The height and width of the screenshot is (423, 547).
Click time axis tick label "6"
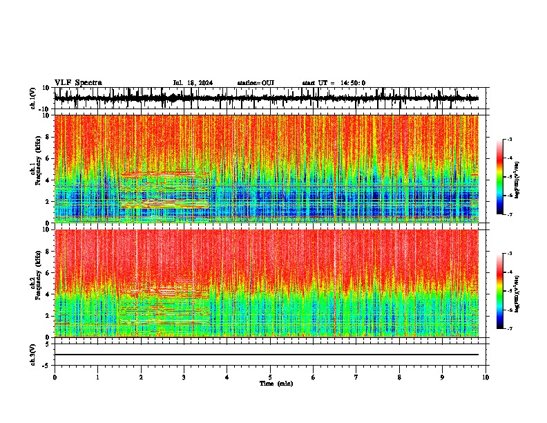click(x=314, y=377)
